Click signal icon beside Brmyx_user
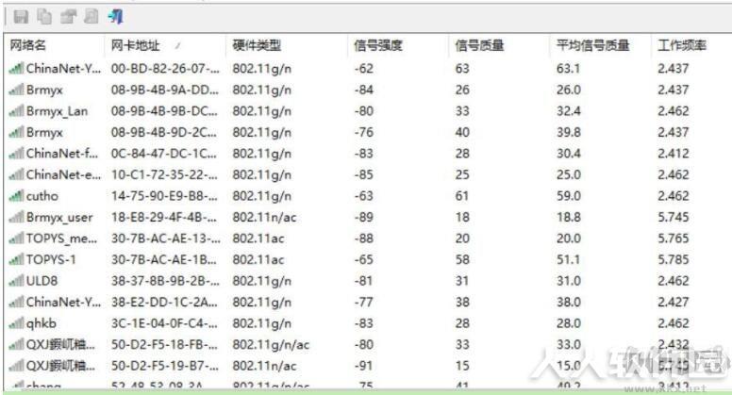732x395 pixels. click(x=16, y=218)
